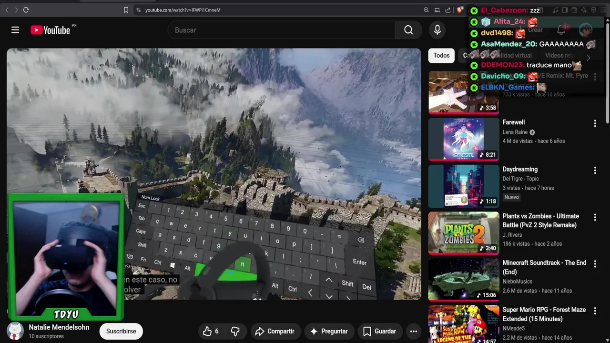Screen dimensions: 610x343
Task: Open the J. Rivers channel link
Action: 512,235
